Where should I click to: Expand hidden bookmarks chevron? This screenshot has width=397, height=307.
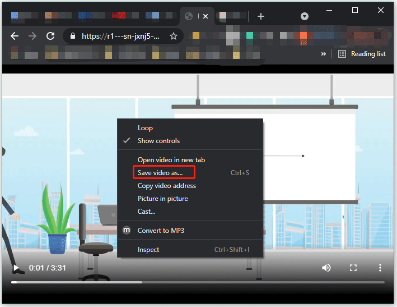[x=323, y=54]
